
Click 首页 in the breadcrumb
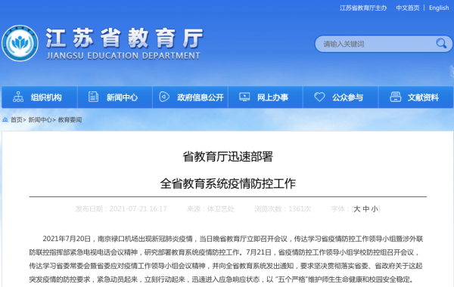pyautogui.click(x=17, y=119)
